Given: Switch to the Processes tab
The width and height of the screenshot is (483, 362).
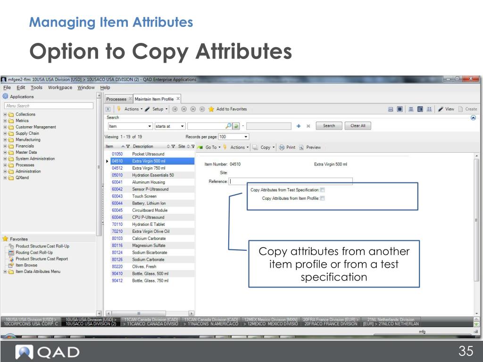Looking at the screenshot, I should 116,99.
